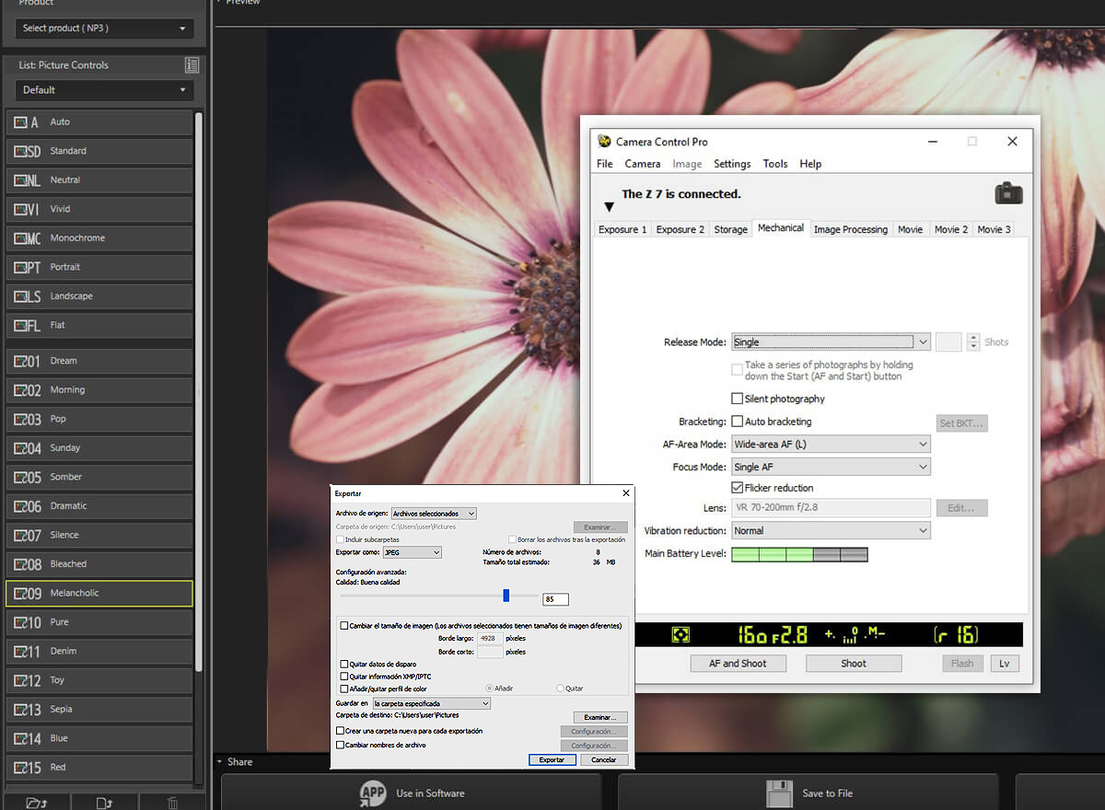
Task: Collapse the status area disclosure triangle
Action: (x=609, y=207)
